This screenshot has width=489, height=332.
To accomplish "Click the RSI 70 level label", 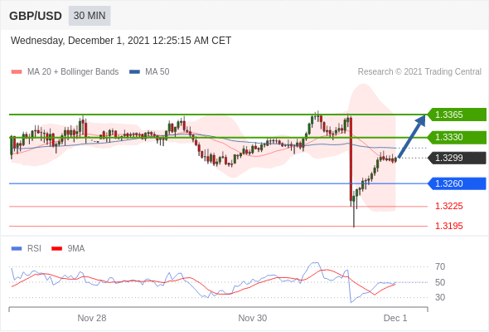I will (440, 266).
